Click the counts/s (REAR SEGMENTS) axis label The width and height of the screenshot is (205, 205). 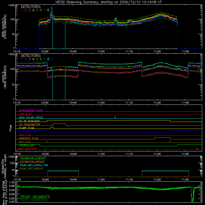(4, 77)
